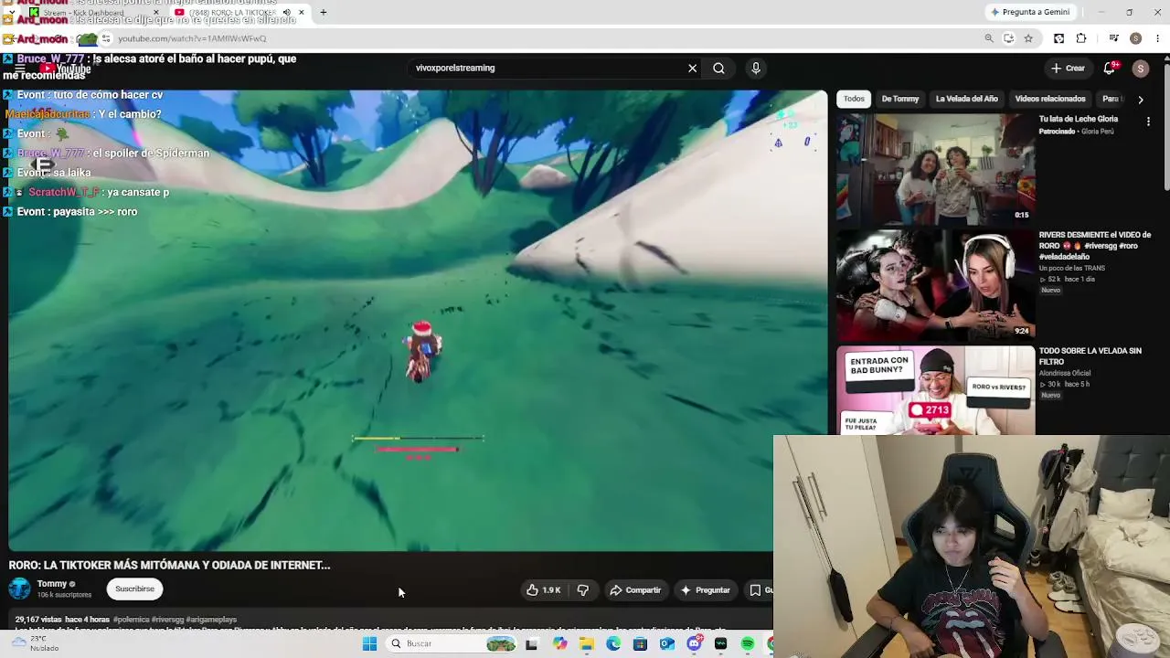This screenshot has height=658, width=1170.
Task: Click the #arigameplays hashtag
Action: click(x=211, y=620)
